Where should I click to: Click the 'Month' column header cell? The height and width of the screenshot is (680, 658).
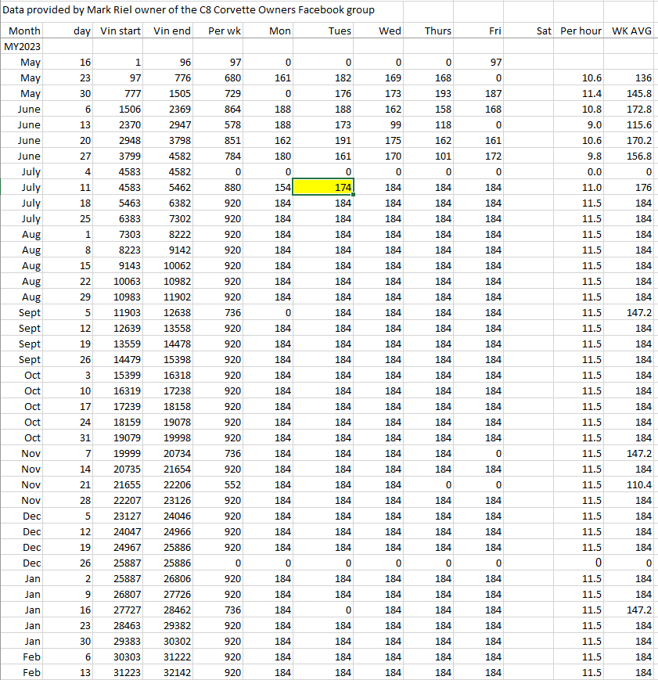coord(23,31)
